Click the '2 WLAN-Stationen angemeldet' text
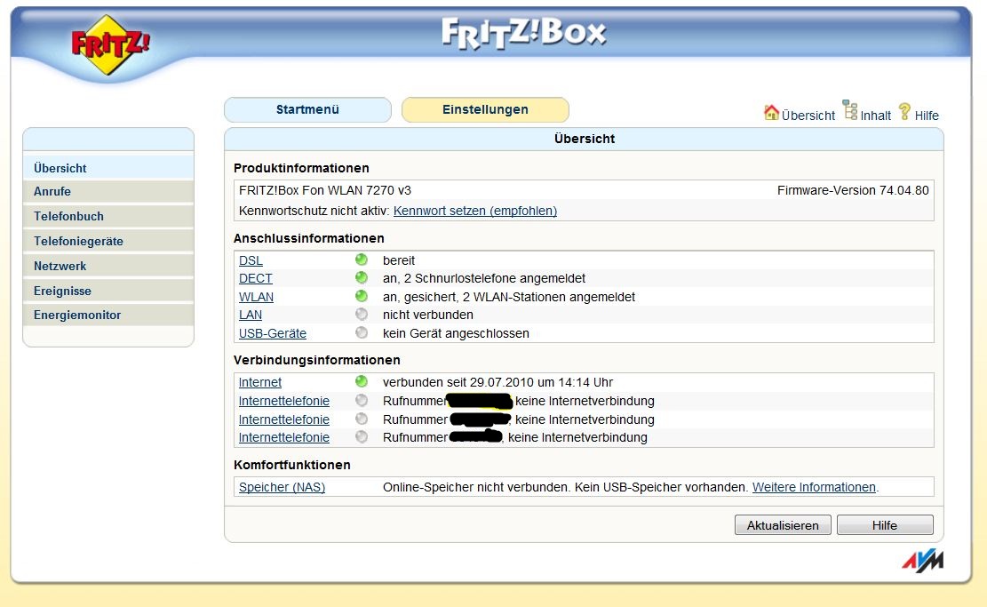This screenshot has width=987, height=607. point(549,297)
